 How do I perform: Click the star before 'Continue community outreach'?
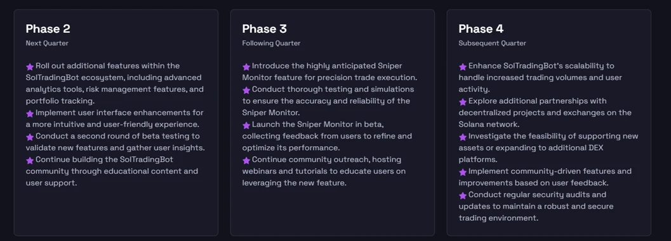pos(246,161)
